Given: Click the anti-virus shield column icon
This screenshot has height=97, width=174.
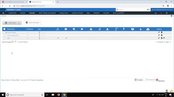Looking at the screenshot, I should pyautogui.click(x=74, y=29).
